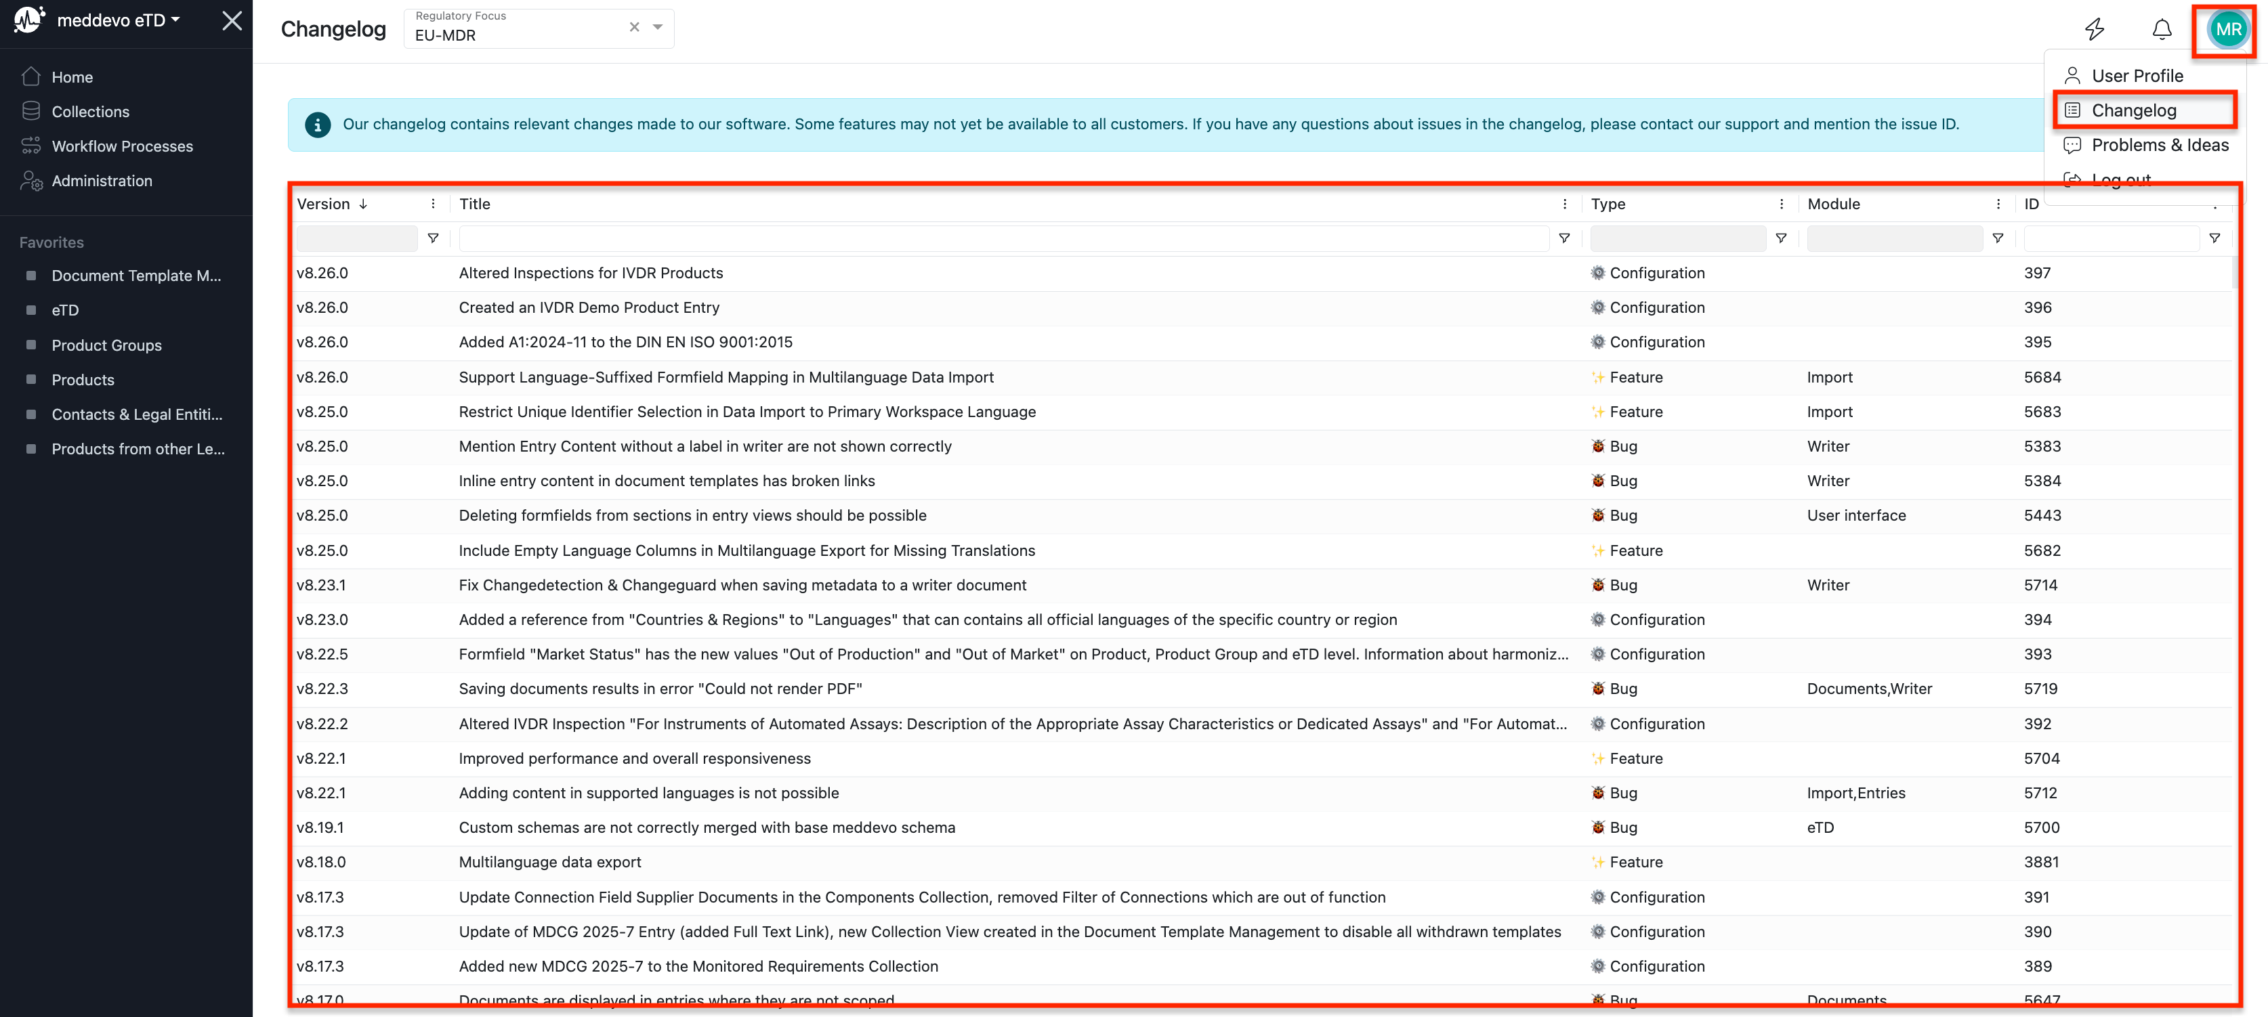The image size is (2268, 1017).
Task: Click the Title column header
Action: (x=475, y=203)
